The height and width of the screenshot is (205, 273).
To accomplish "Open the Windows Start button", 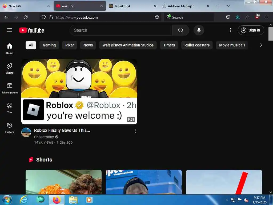I will coord(7,200).
